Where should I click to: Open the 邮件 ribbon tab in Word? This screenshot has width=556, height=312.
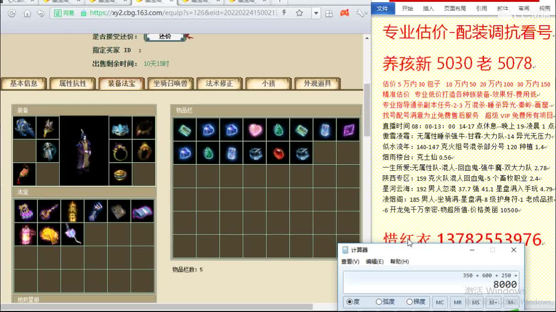coord(503,8)
